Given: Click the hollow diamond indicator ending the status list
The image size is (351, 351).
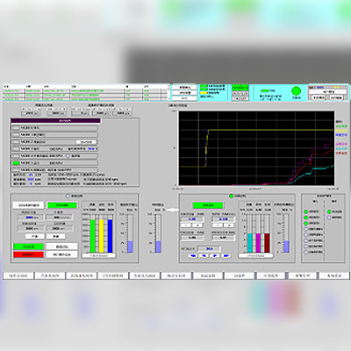Looking at the screenshot, I should 306,252.
